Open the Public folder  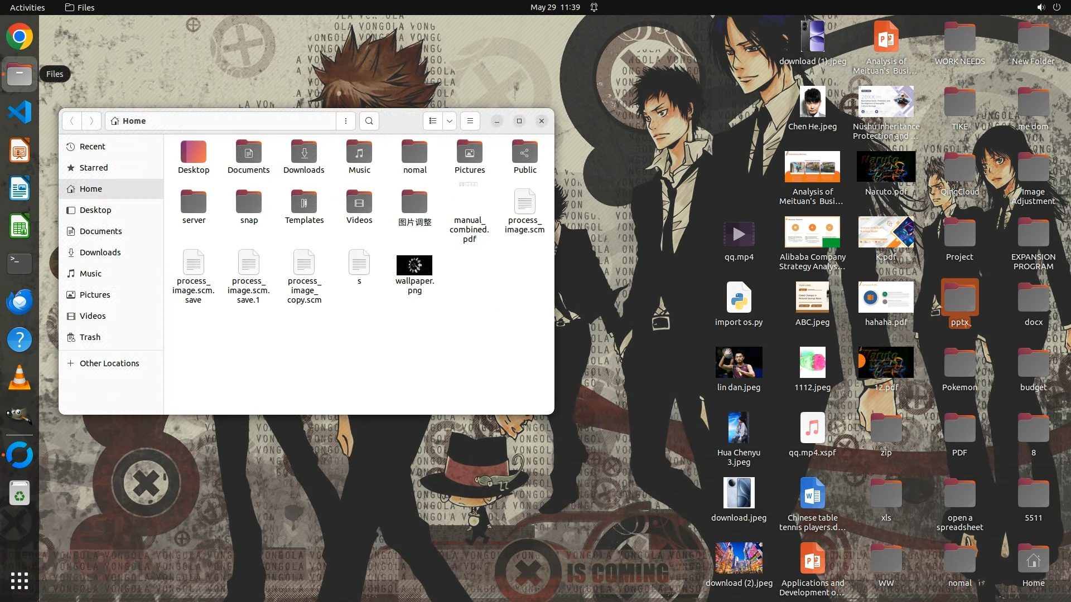coord(525,157)
